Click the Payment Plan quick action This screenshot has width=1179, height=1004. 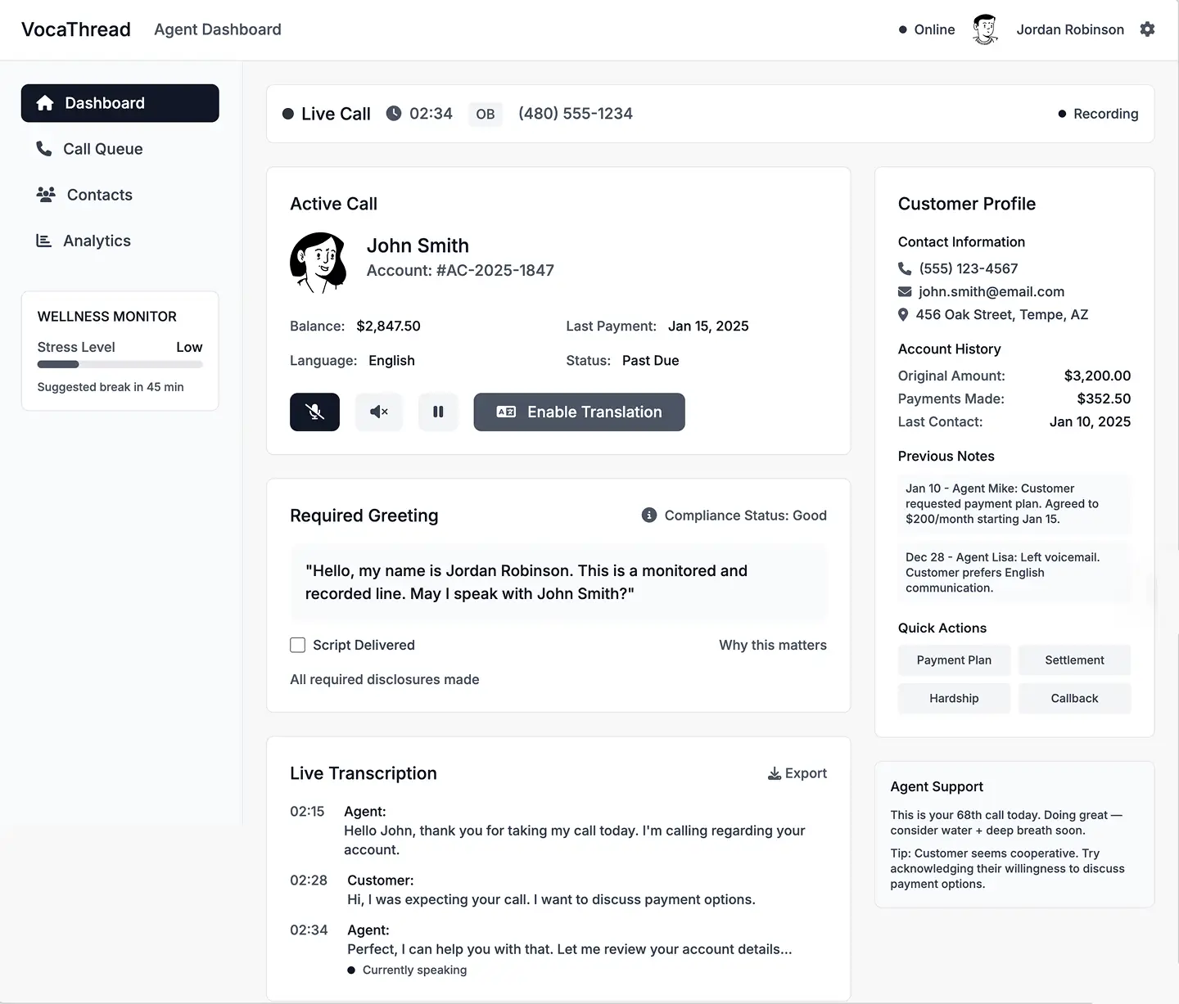click(x=953, y=660)
